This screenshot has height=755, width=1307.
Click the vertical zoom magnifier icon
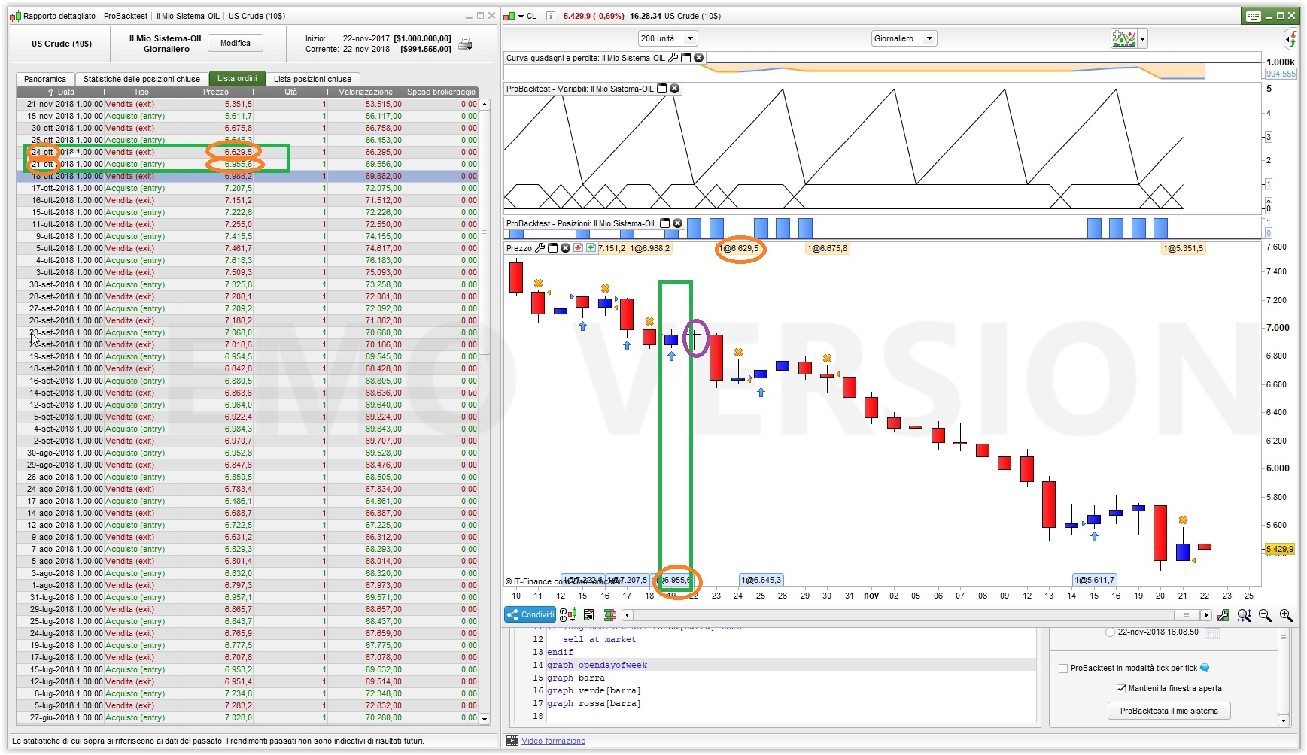point(1244,615)
